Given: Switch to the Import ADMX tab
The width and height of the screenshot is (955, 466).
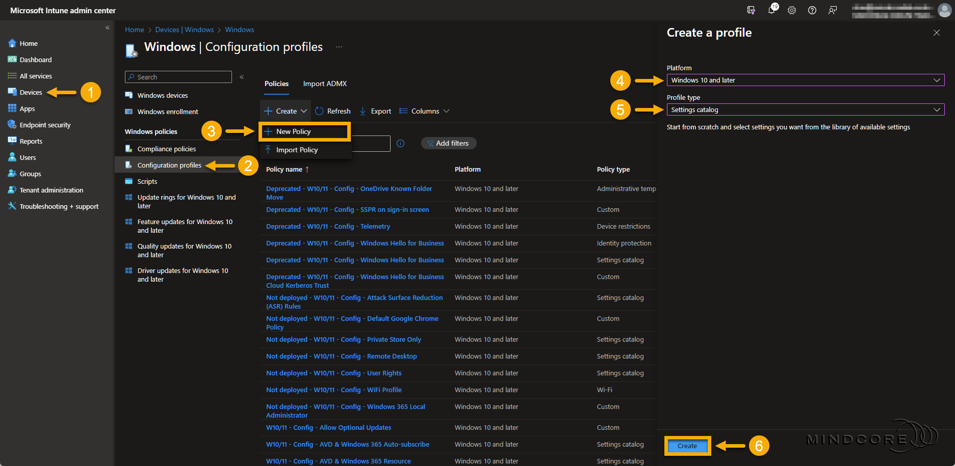Looking at the screenshot, I should coord(325,84).
